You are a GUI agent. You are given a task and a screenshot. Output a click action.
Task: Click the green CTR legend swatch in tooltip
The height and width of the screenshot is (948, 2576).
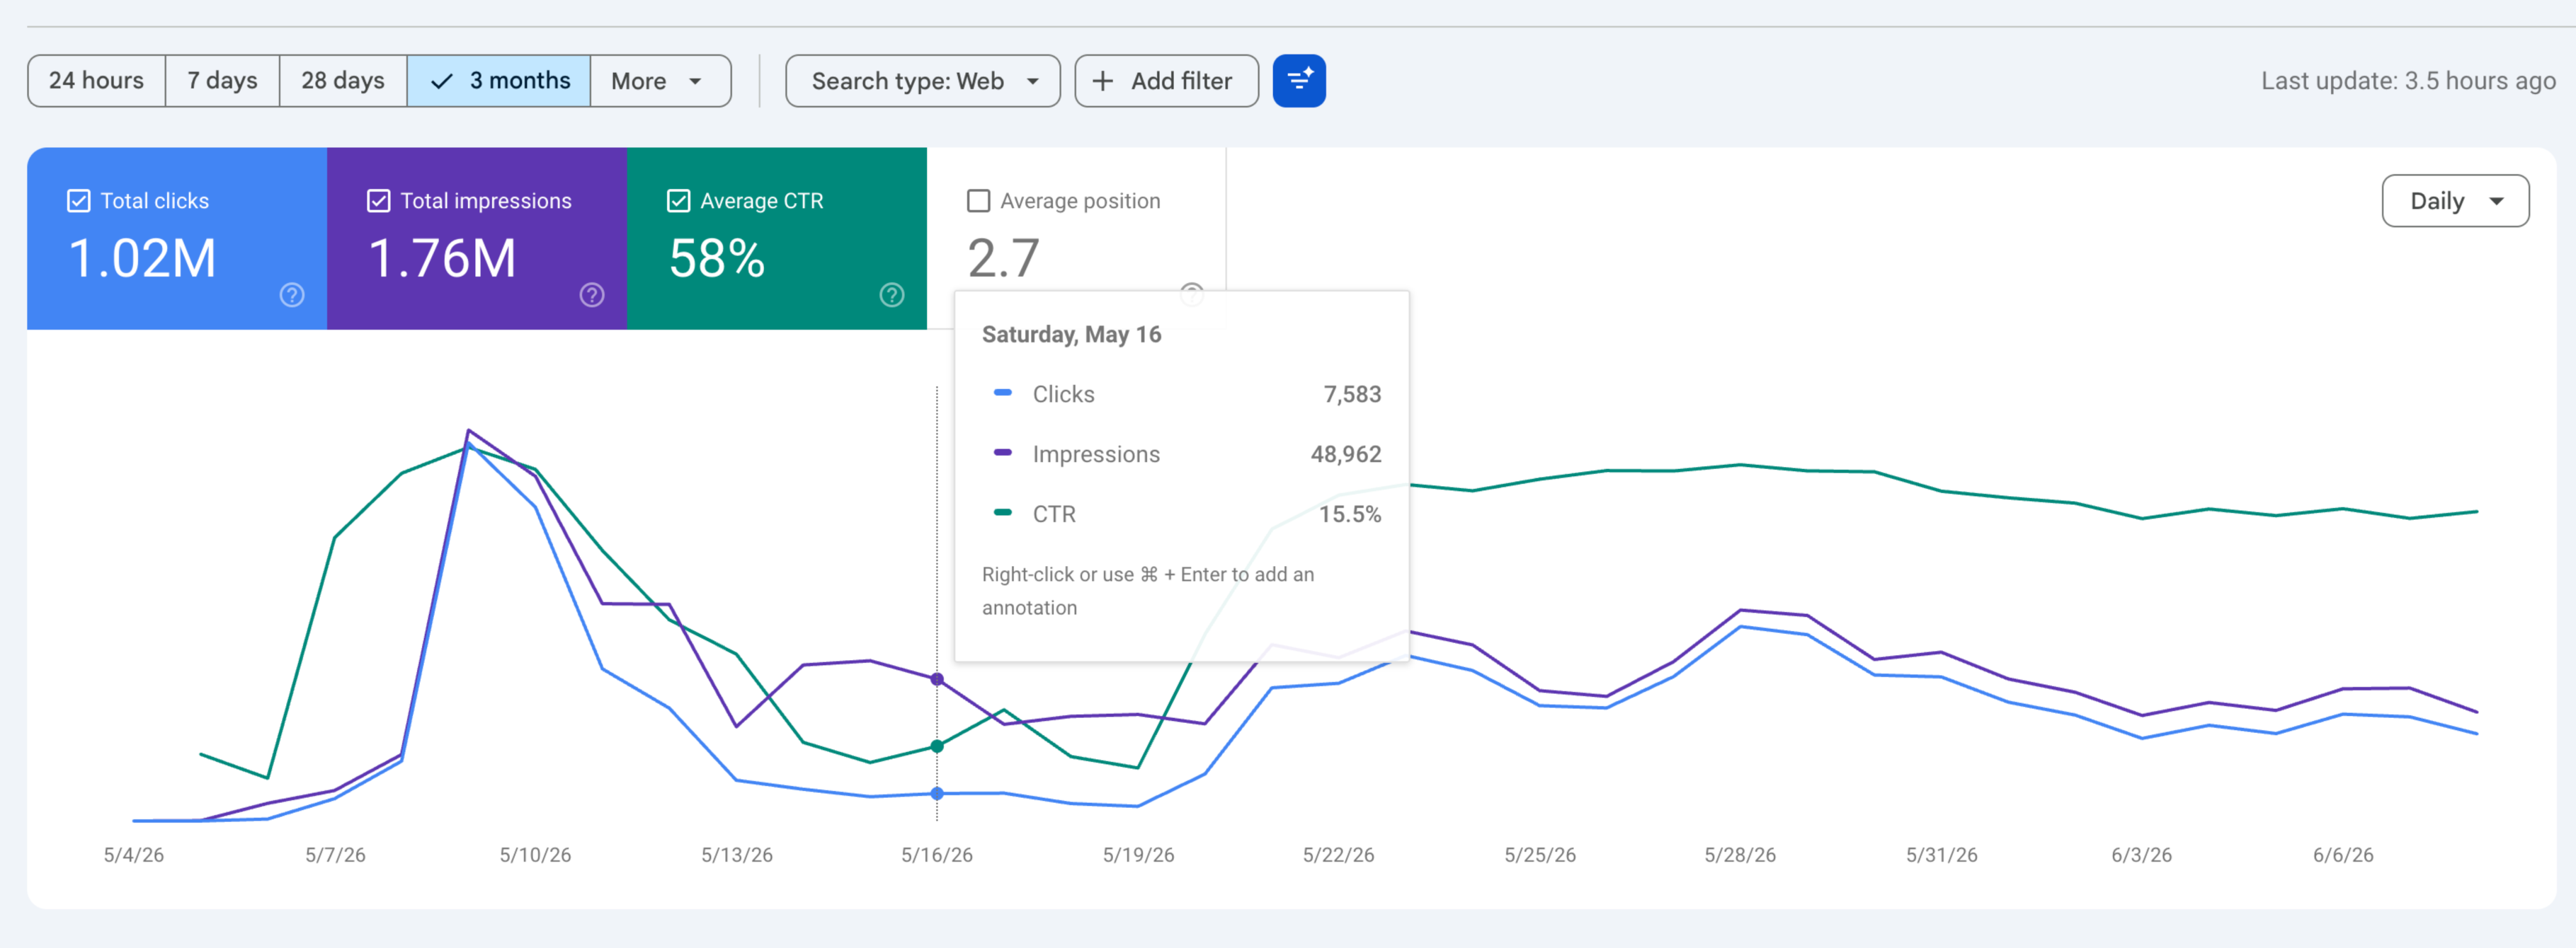(x=1003, y=512)
